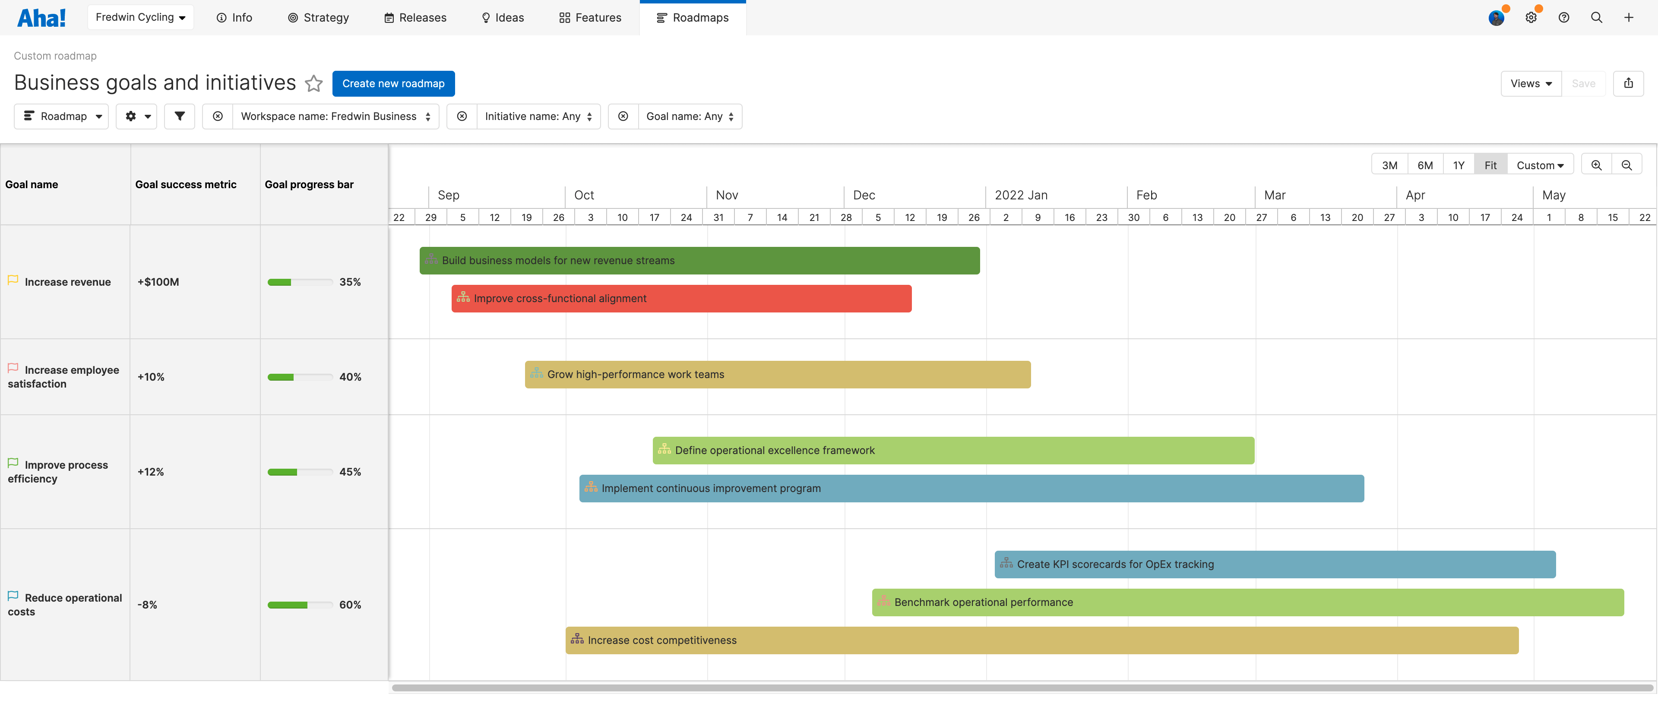
Task: Open the Custom timeframe dropdown
Action: tap(1540, 164)
